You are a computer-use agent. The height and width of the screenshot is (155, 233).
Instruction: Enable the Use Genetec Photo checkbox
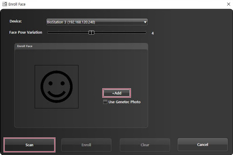[105, 102]
